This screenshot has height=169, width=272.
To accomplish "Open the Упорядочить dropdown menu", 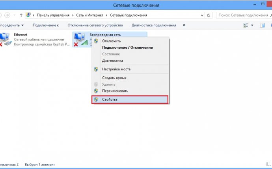I will tap(11, 25).
